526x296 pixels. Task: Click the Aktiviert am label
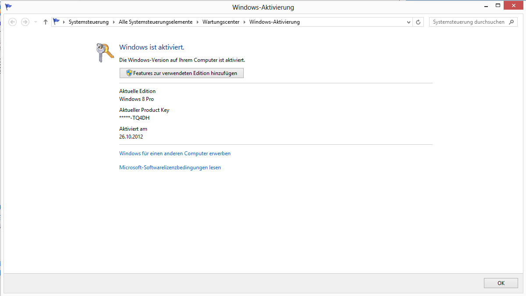pos(133,129)
